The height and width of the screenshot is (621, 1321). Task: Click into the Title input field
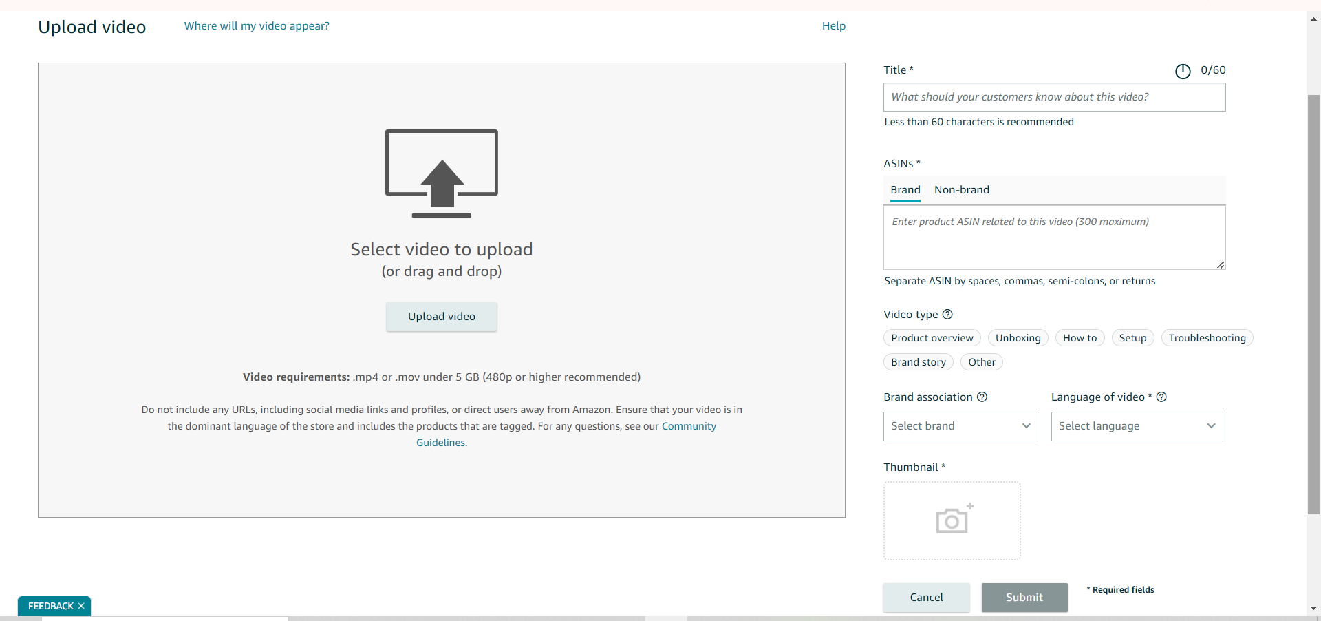pyautogui.click(x=1053, y=97)
